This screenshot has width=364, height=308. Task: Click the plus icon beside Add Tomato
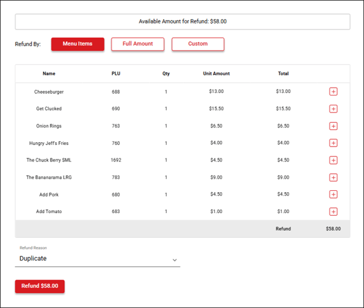(333, 211)
